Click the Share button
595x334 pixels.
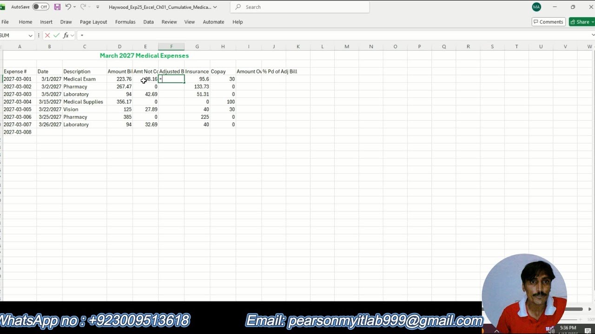click(x=582, y=22)
